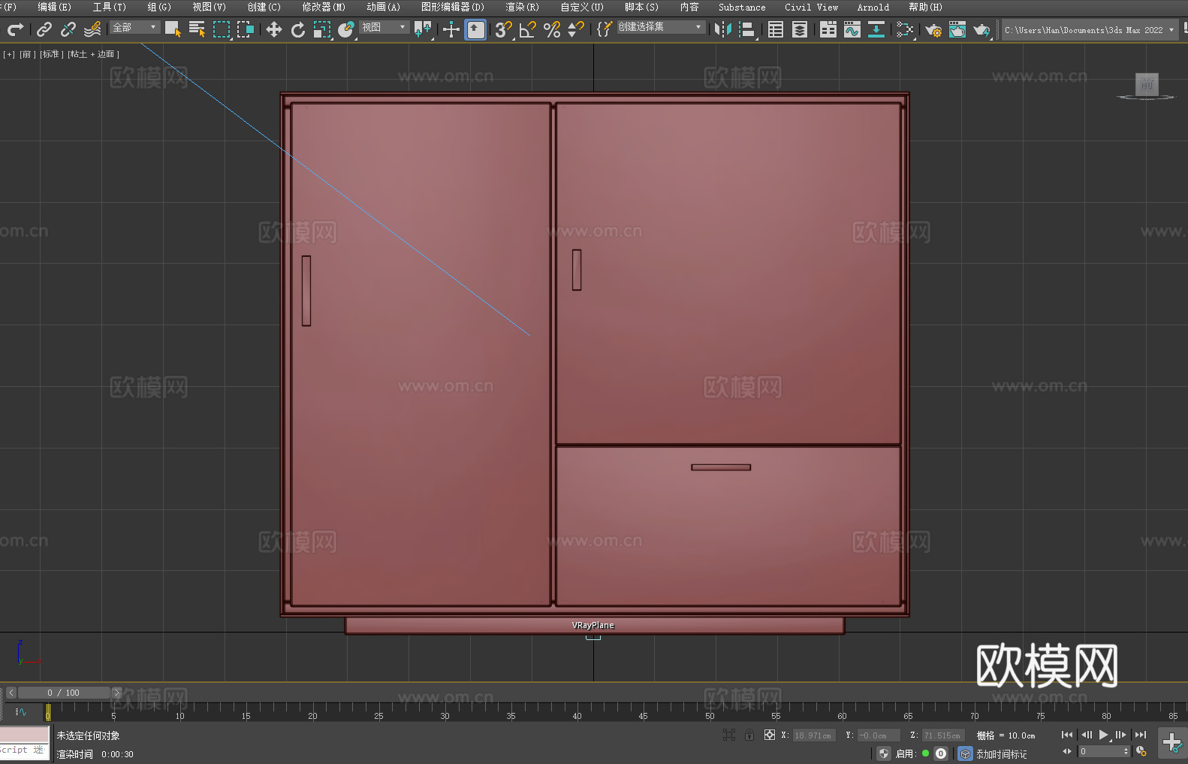Toggle 3D Snaps on
Image resolution: width=1188 pixels, height=764 pixels.
pyautogui.click(x=503, y=29)
